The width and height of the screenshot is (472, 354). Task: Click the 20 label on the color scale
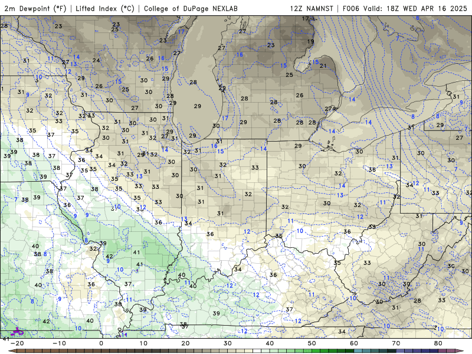pyautogui.click(x=185, y=343)
